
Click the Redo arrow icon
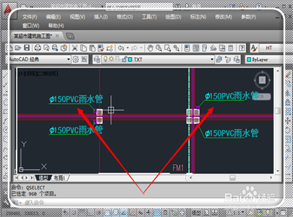(x=135, y=48)
